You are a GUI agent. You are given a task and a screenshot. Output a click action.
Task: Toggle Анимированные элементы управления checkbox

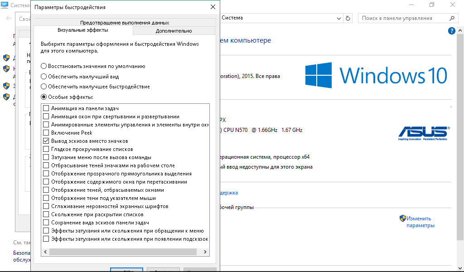[x=46, y=125]
